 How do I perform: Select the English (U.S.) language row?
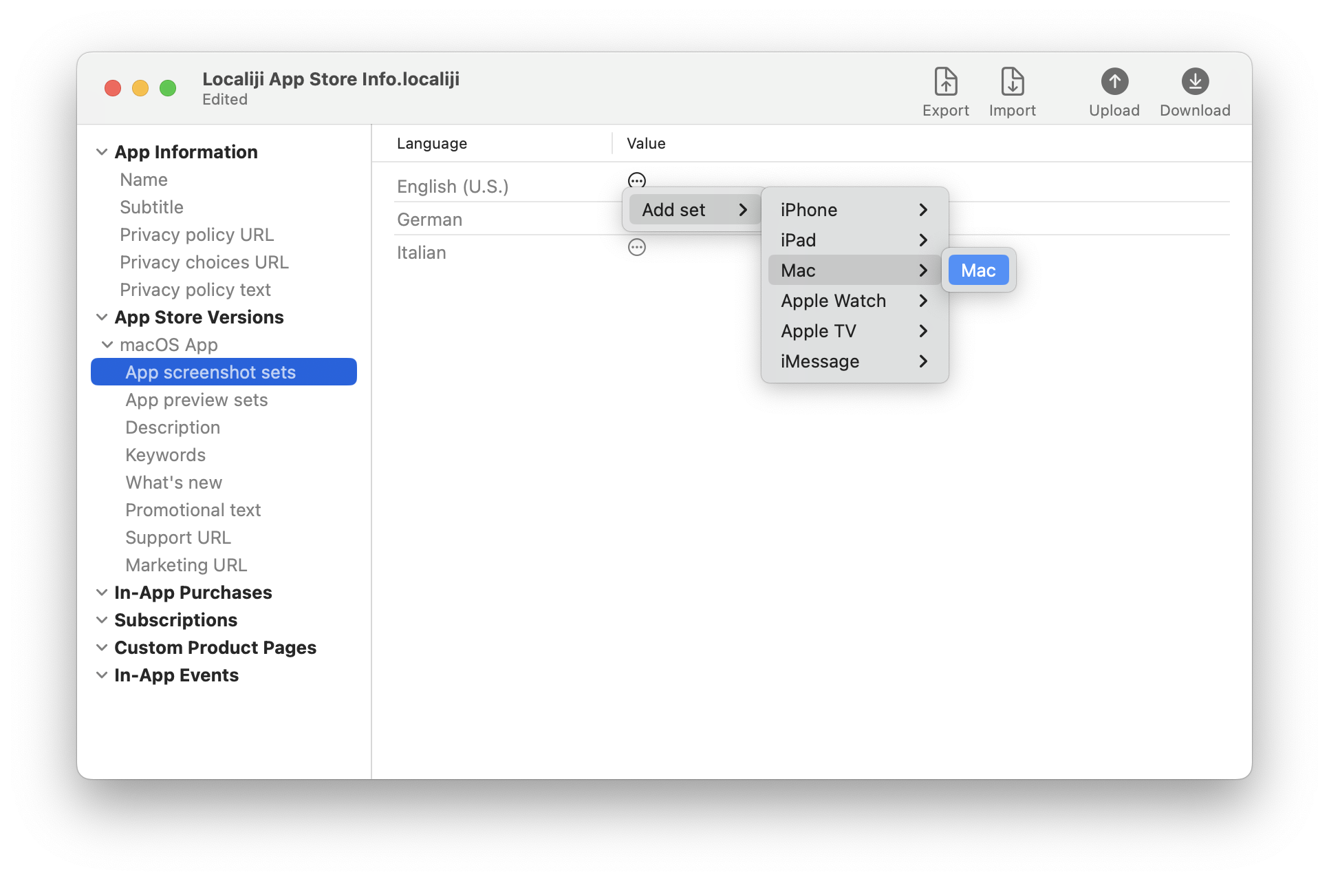click(x=453, y=187)
